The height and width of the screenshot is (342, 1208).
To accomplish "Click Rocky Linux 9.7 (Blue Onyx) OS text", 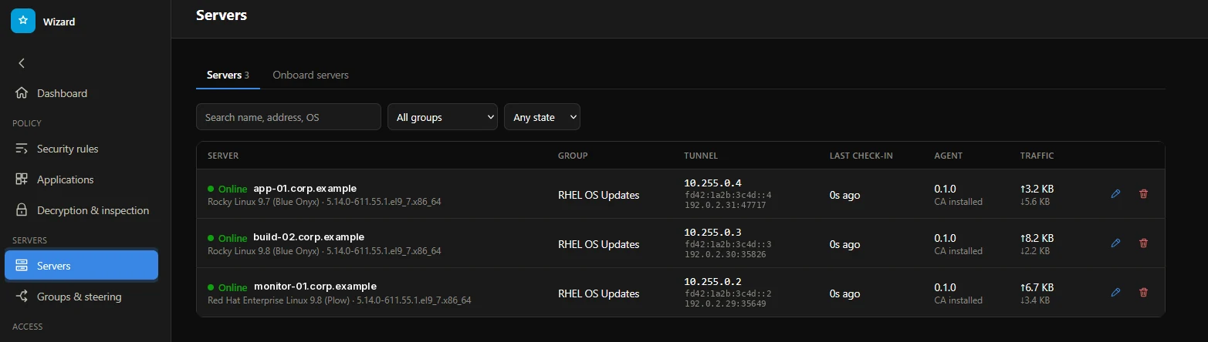I will (x=263, y=202).
